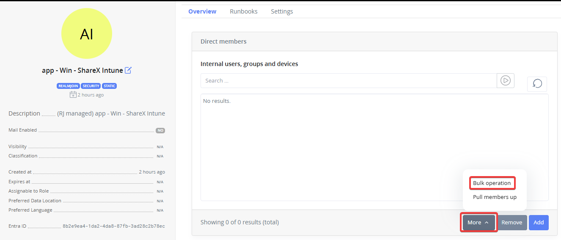The image size is (561, 240).
Task: Run search with the play icon
Action: point(506,80)
